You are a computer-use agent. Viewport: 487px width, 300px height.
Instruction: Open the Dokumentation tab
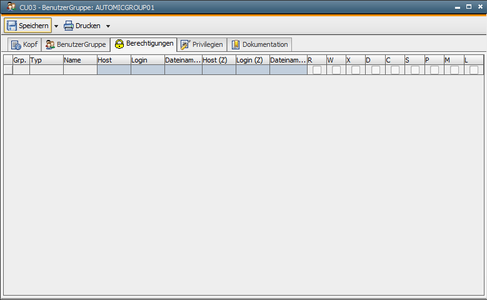(259, 44)
